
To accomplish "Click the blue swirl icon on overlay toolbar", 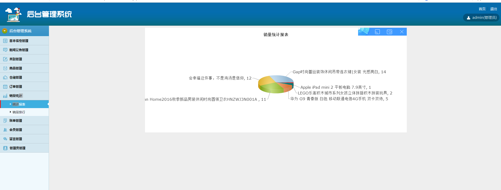I will click(364, 31).
